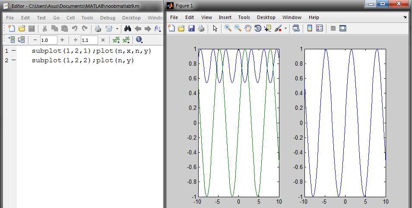Image resolution: width=412 pixels, height=208 pixels.
Task: Select the Zoom In tool in Figure toolbar
Action: click(228, 29)
